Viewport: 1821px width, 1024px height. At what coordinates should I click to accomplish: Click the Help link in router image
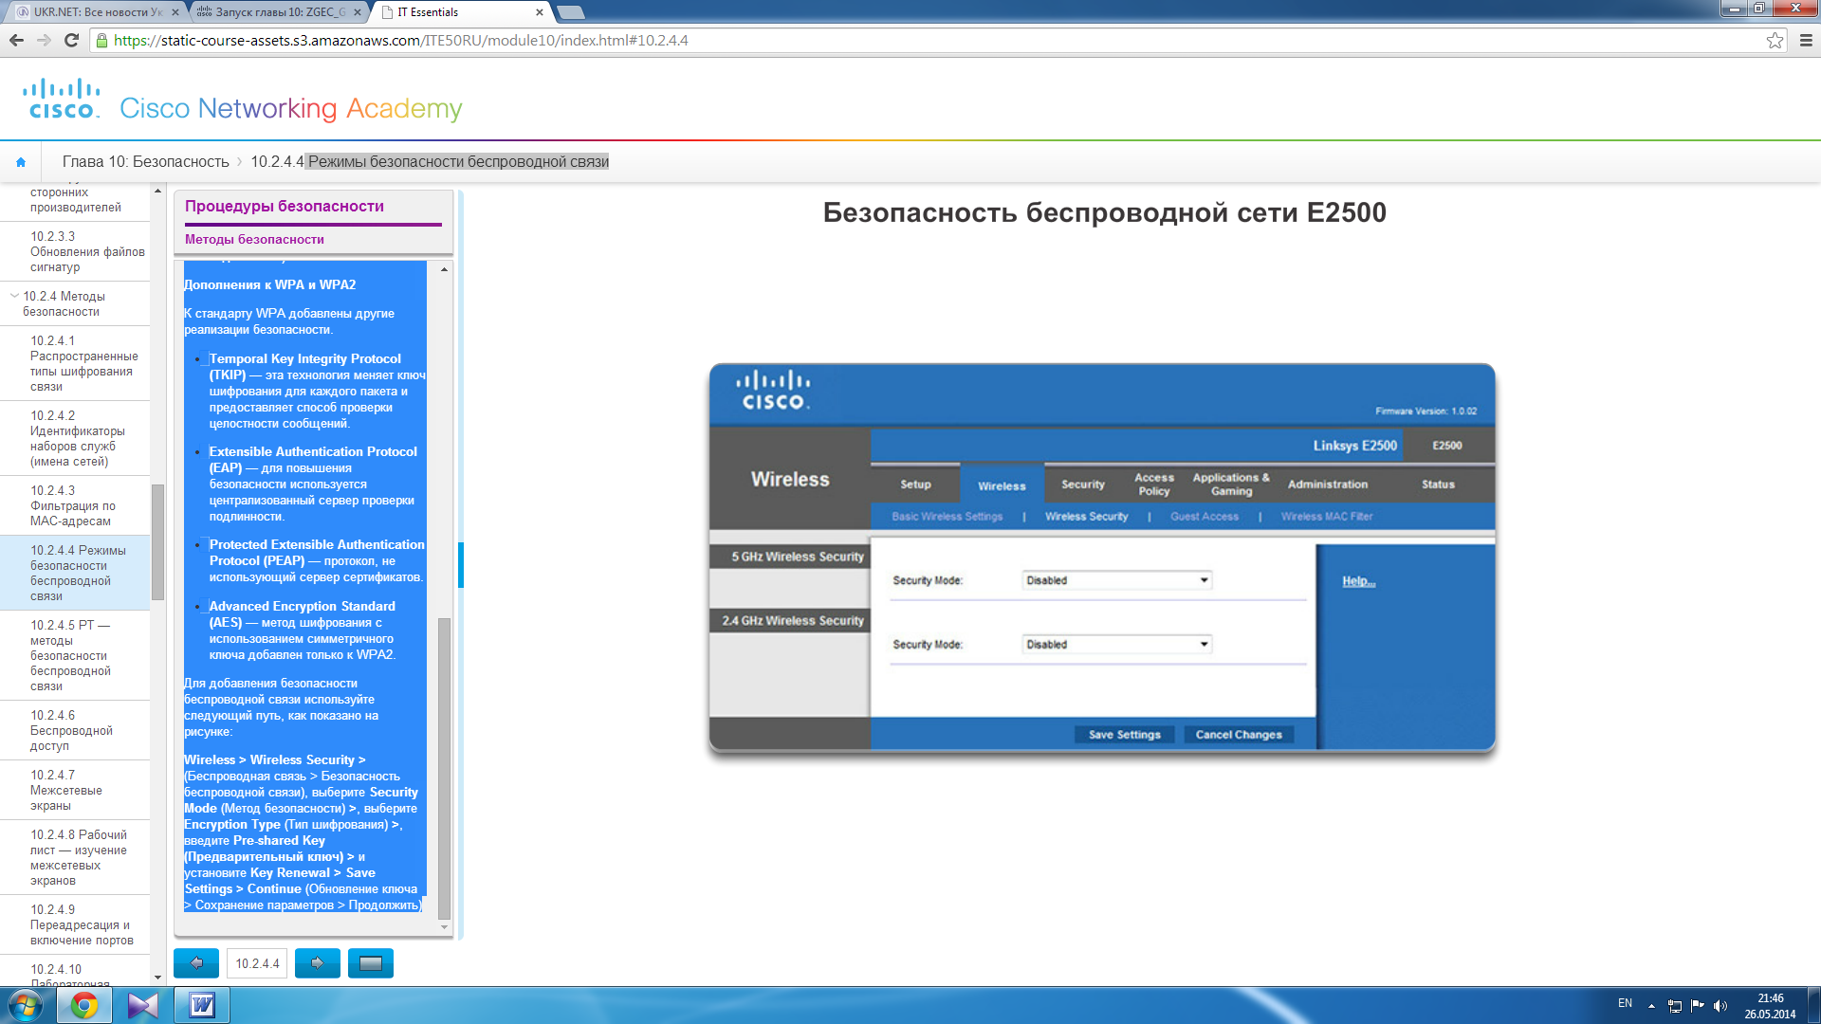pyautogui.click(x=1358, y=581)
